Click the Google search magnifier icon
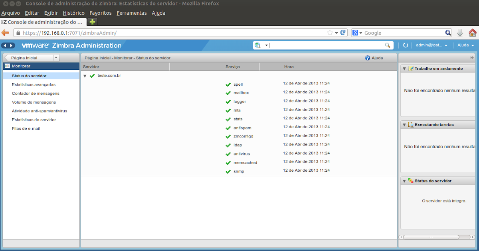Viewport: 479px width, 251px height. coord(448,33)
